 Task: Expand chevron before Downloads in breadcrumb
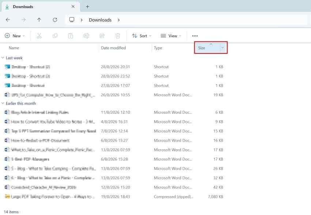point(82,20)
